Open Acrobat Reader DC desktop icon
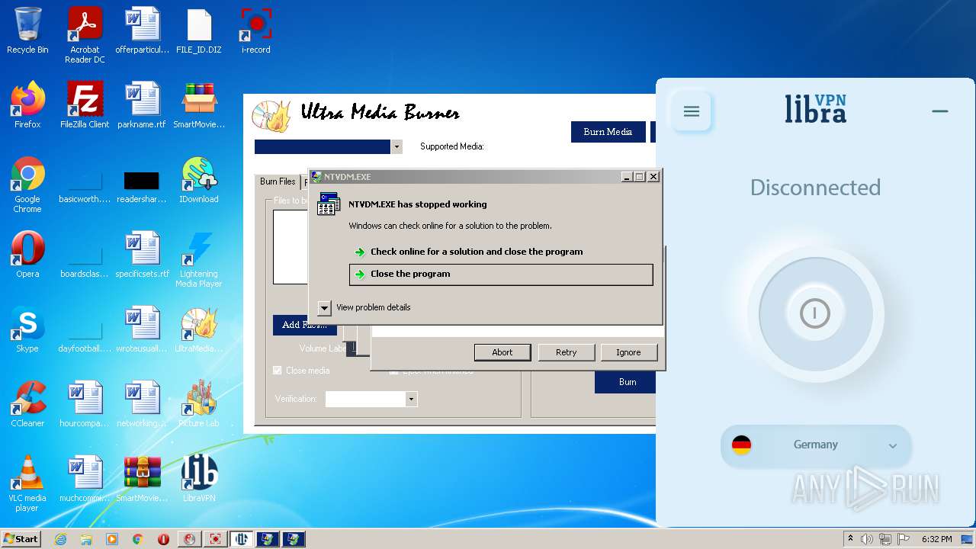This screenshot has height=549, width=976. [85, 35]
